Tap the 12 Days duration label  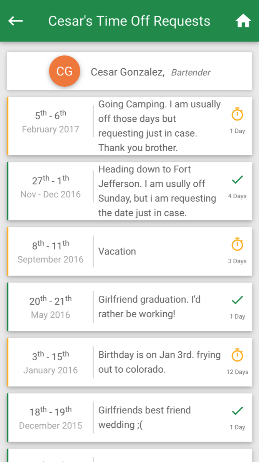237,372
